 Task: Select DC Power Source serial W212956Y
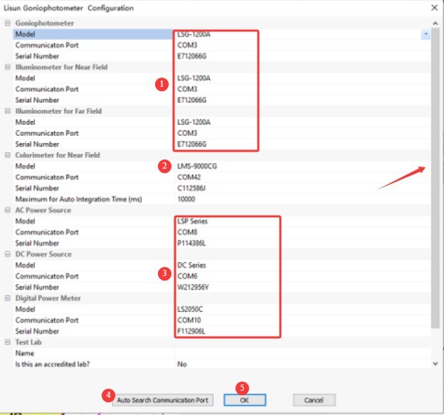tap(193, 288)
